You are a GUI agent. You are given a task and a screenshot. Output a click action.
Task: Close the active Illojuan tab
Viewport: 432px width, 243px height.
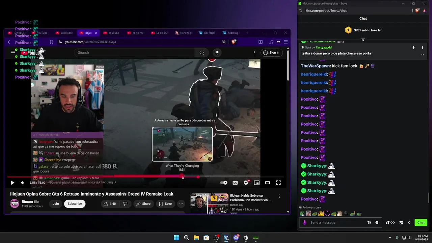click(x=96, y=33)
